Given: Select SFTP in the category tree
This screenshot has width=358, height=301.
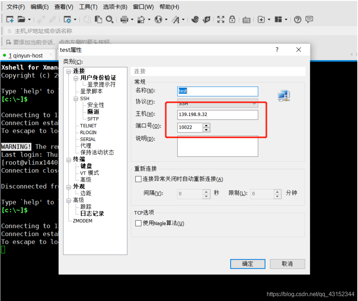Looking at the screenshot, I should pos(93,119).
